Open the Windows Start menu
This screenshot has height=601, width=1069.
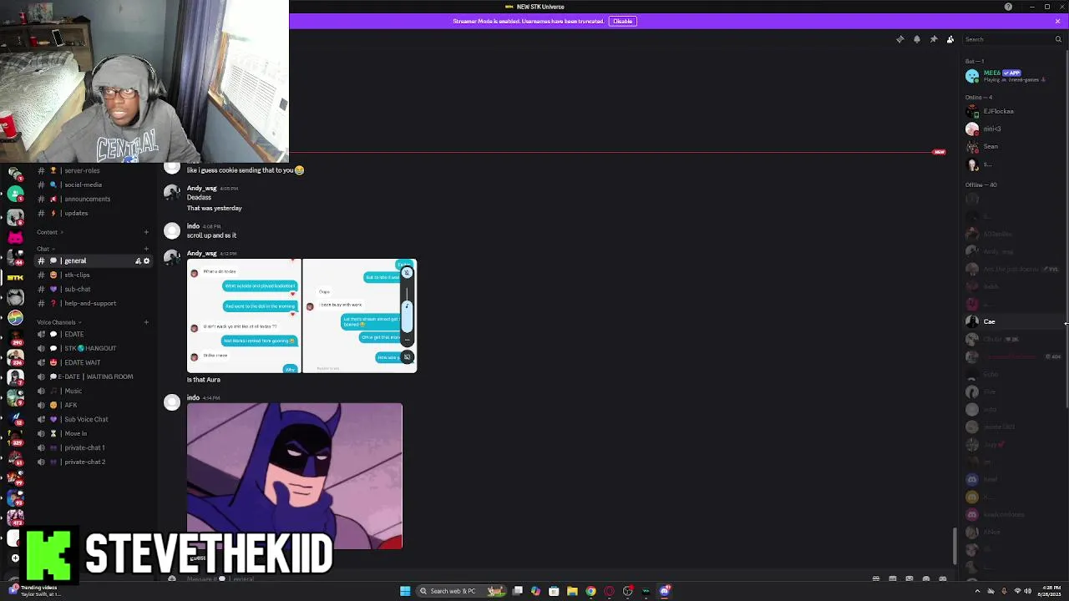pyautogui.click(x=405, y=591)
